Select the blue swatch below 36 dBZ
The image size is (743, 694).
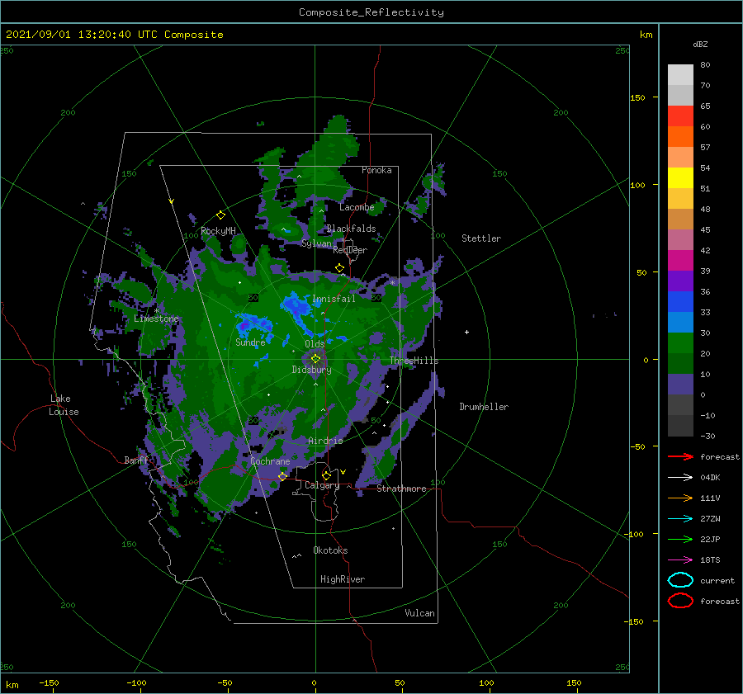tap(680, 301)
